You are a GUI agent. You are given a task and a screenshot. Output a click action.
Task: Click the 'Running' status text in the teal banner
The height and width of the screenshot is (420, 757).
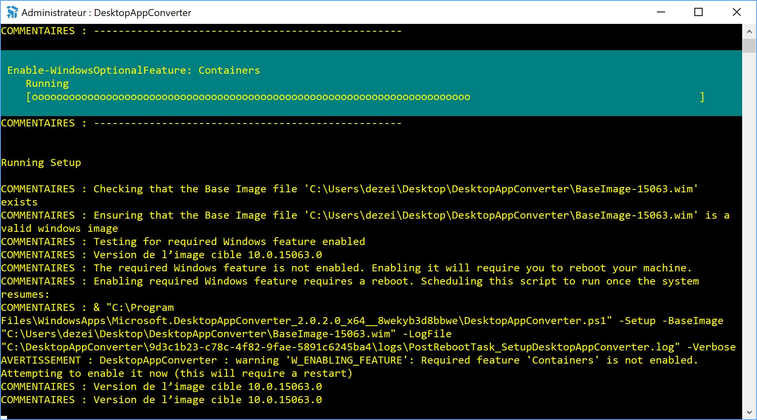[47, 84]
